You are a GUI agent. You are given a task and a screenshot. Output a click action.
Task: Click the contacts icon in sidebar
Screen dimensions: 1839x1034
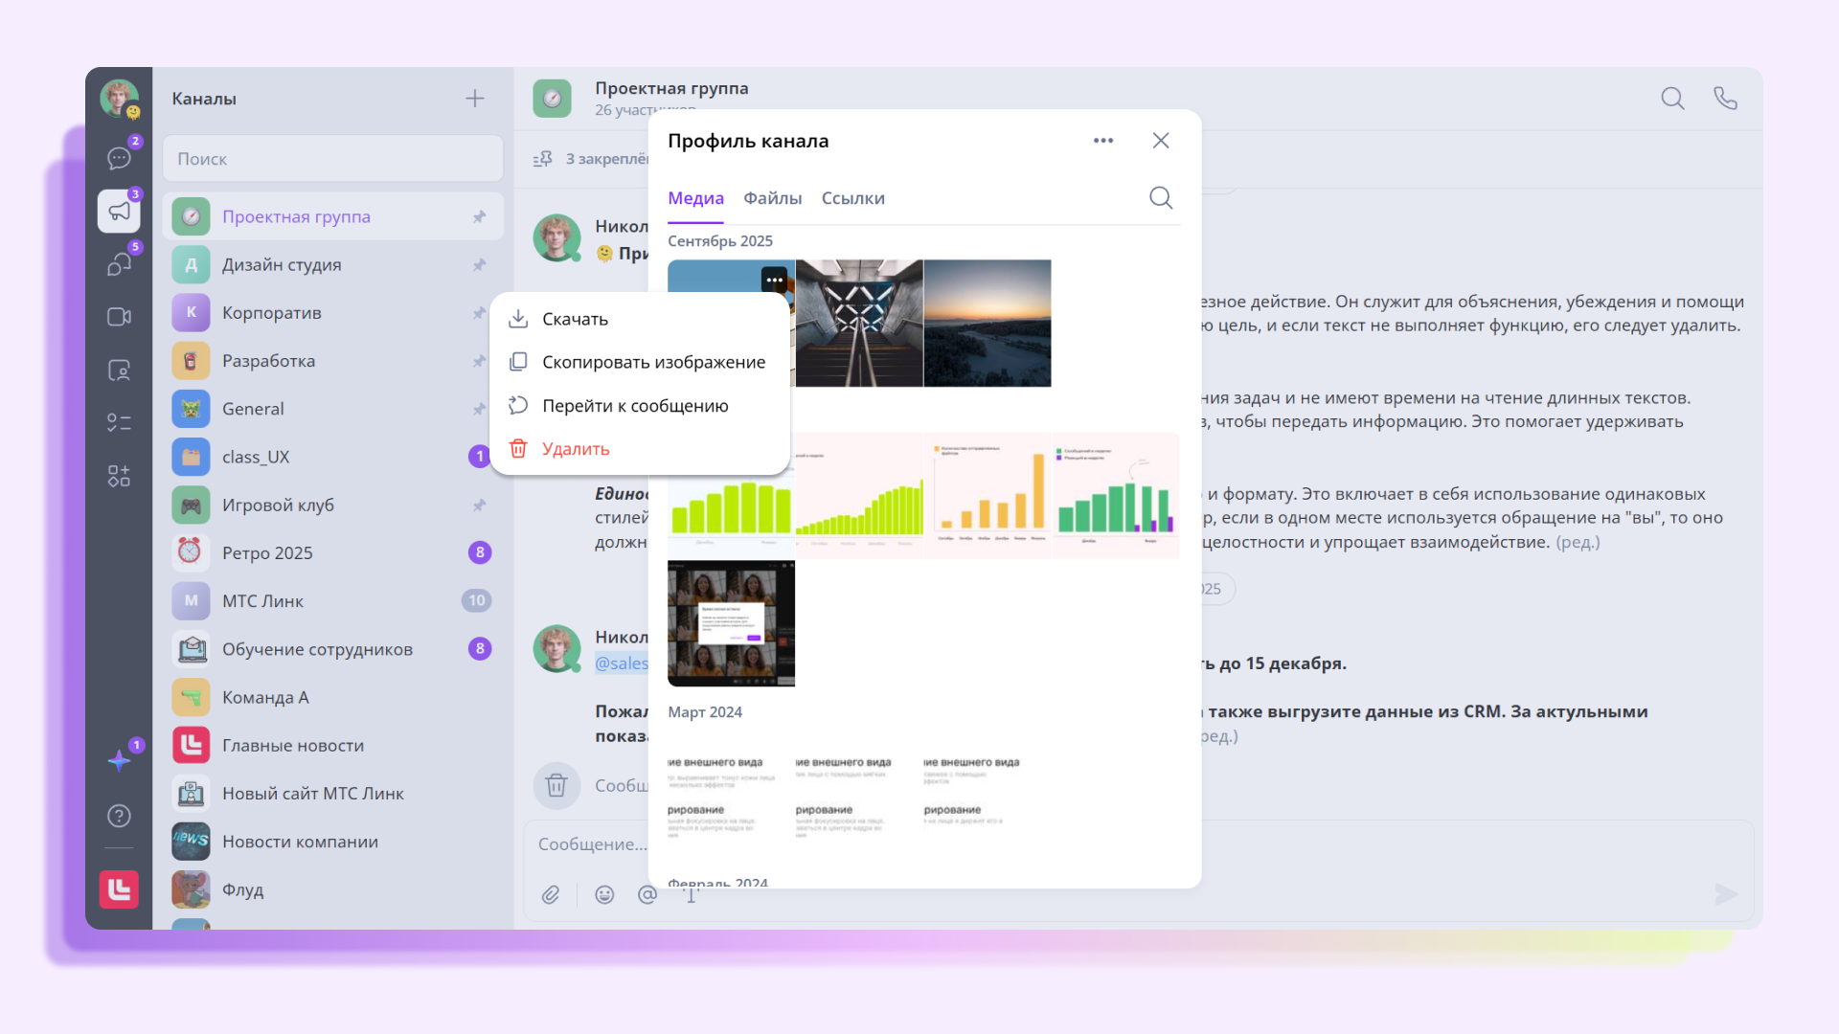(x=119, y=371)
